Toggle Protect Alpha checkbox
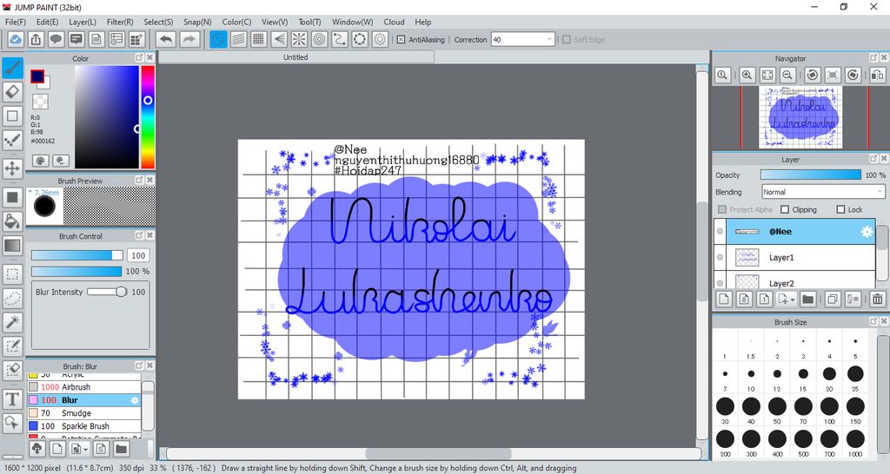Image resolution: width=890 pixels, height=474 pixels. click(x=722, y=209)
